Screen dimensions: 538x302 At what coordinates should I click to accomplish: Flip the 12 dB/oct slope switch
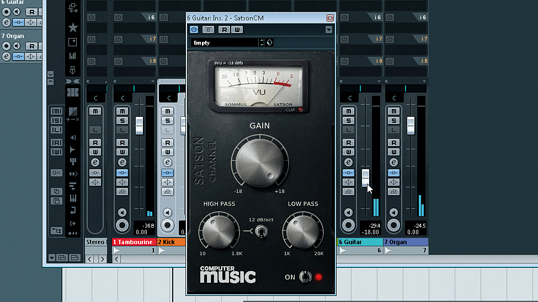pos(261,231)
